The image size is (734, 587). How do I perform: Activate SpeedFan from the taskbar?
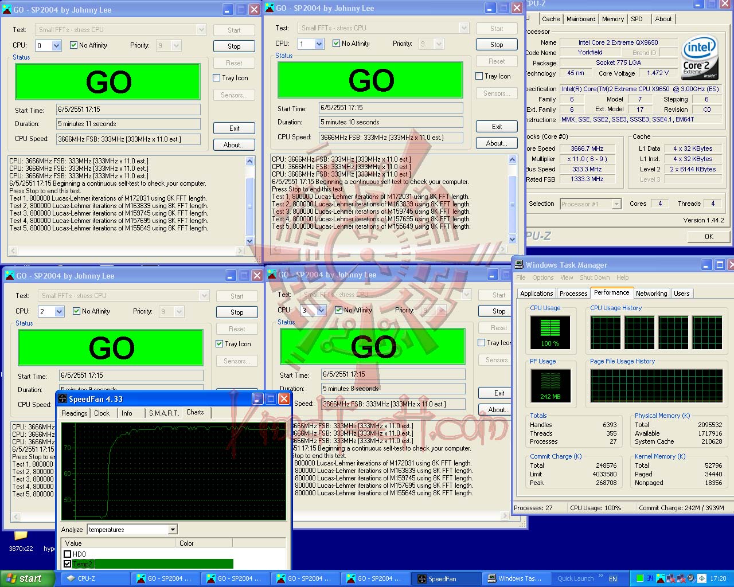pyautogui.click(x=446, y=578)
